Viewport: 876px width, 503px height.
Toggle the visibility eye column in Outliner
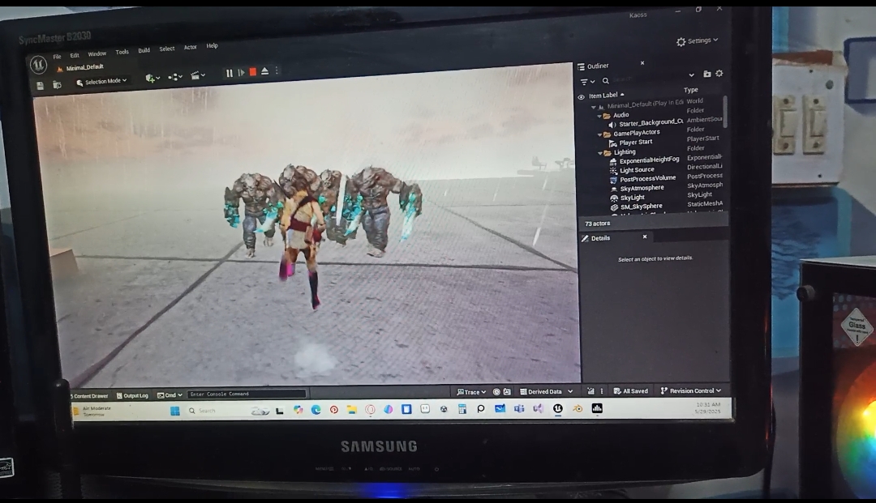click(x=581, y=96)
